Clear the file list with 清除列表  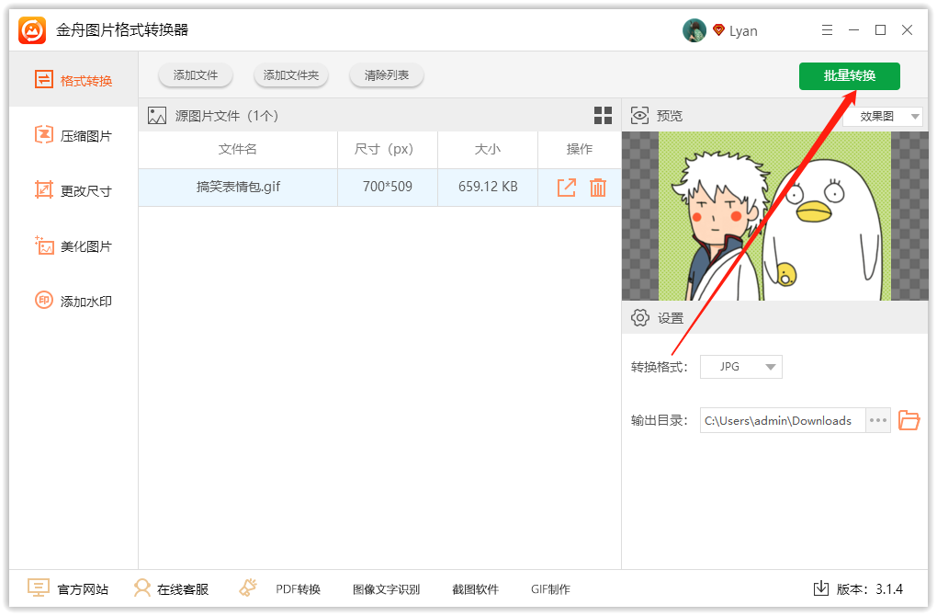tap(386, 75)
